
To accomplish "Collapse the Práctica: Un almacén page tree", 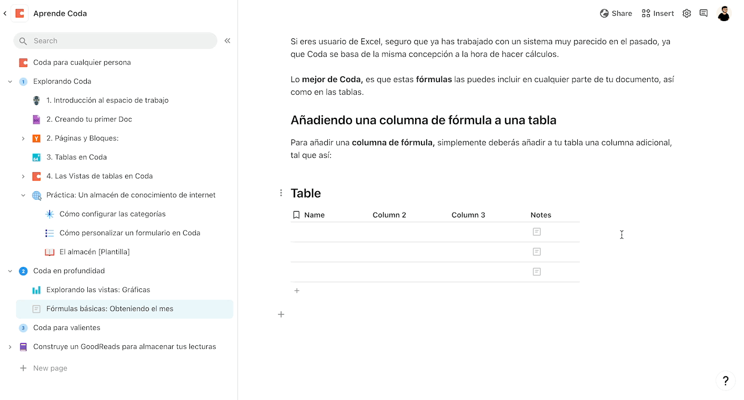I will (23, 195).
